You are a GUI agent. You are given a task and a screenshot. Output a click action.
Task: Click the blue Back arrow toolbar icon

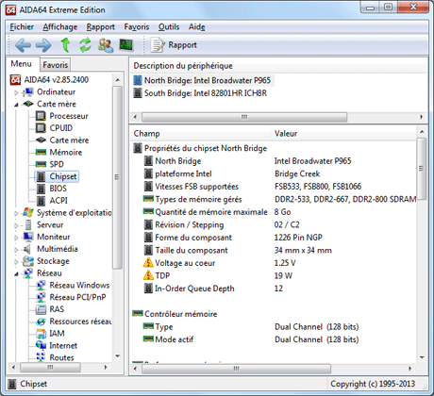pos(23,45)
